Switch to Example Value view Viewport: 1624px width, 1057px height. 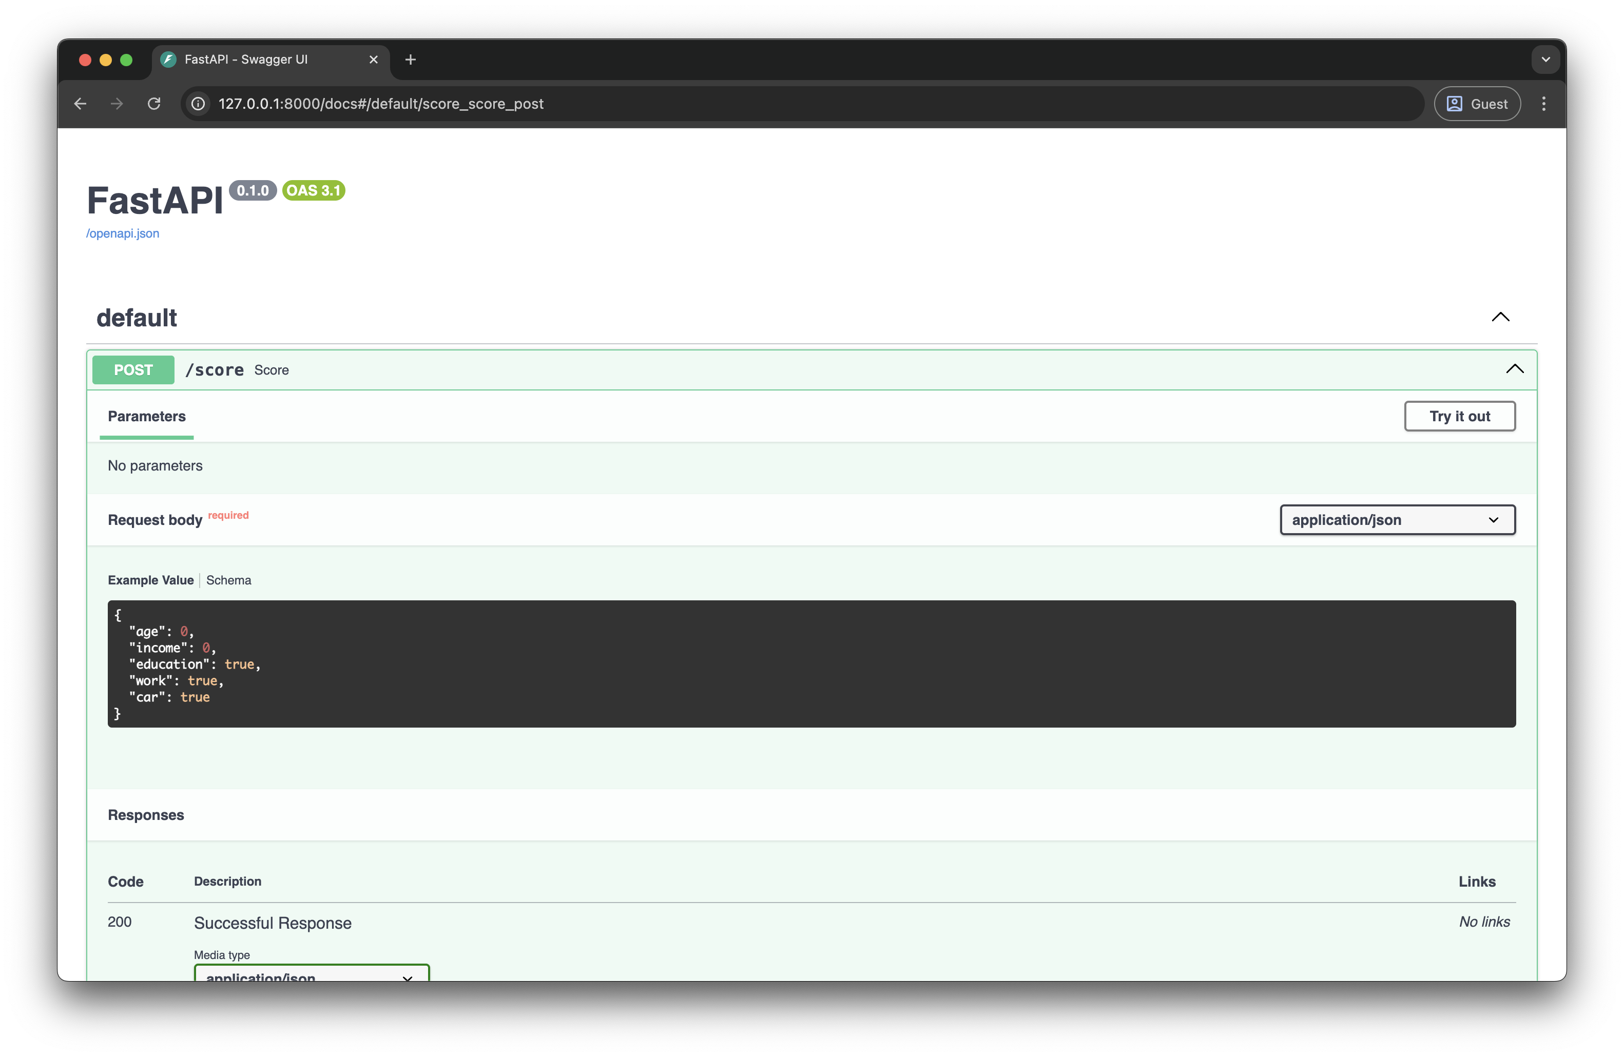151,580
